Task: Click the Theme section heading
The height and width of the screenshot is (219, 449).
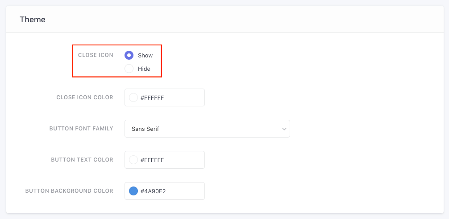Action: click(x=33, y=20)
